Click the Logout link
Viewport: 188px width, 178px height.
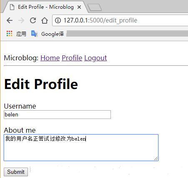95,58
